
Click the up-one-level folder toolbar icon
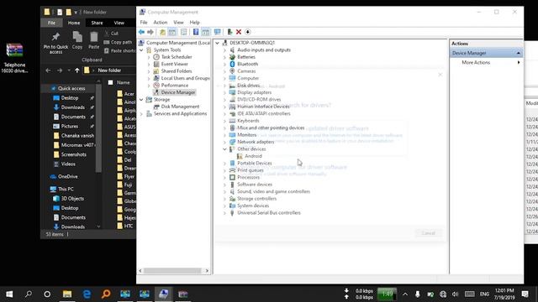click(162, 32)
